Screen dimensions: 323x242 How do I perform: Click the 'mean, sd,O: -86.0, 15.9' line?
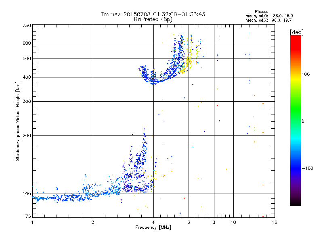(269, 16)
